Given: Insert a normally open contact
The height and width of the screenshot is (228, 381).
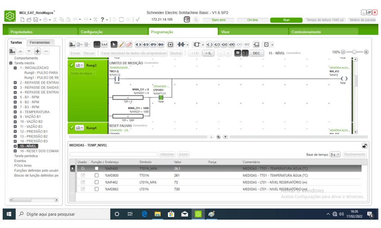Looking at the screenshot, I should coord(138,44).
